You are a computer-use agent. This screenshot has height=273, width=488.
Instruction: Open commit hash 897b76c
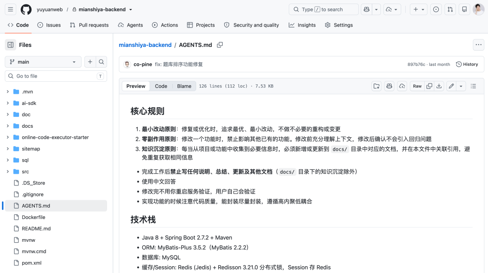[416, 65]
